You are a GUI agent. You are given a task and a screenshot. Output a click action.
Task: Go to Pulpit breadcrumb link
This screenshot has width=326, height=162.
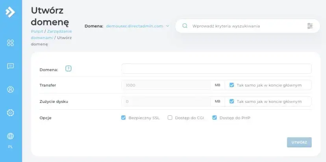pyautogui.click(x=37, y=31)
